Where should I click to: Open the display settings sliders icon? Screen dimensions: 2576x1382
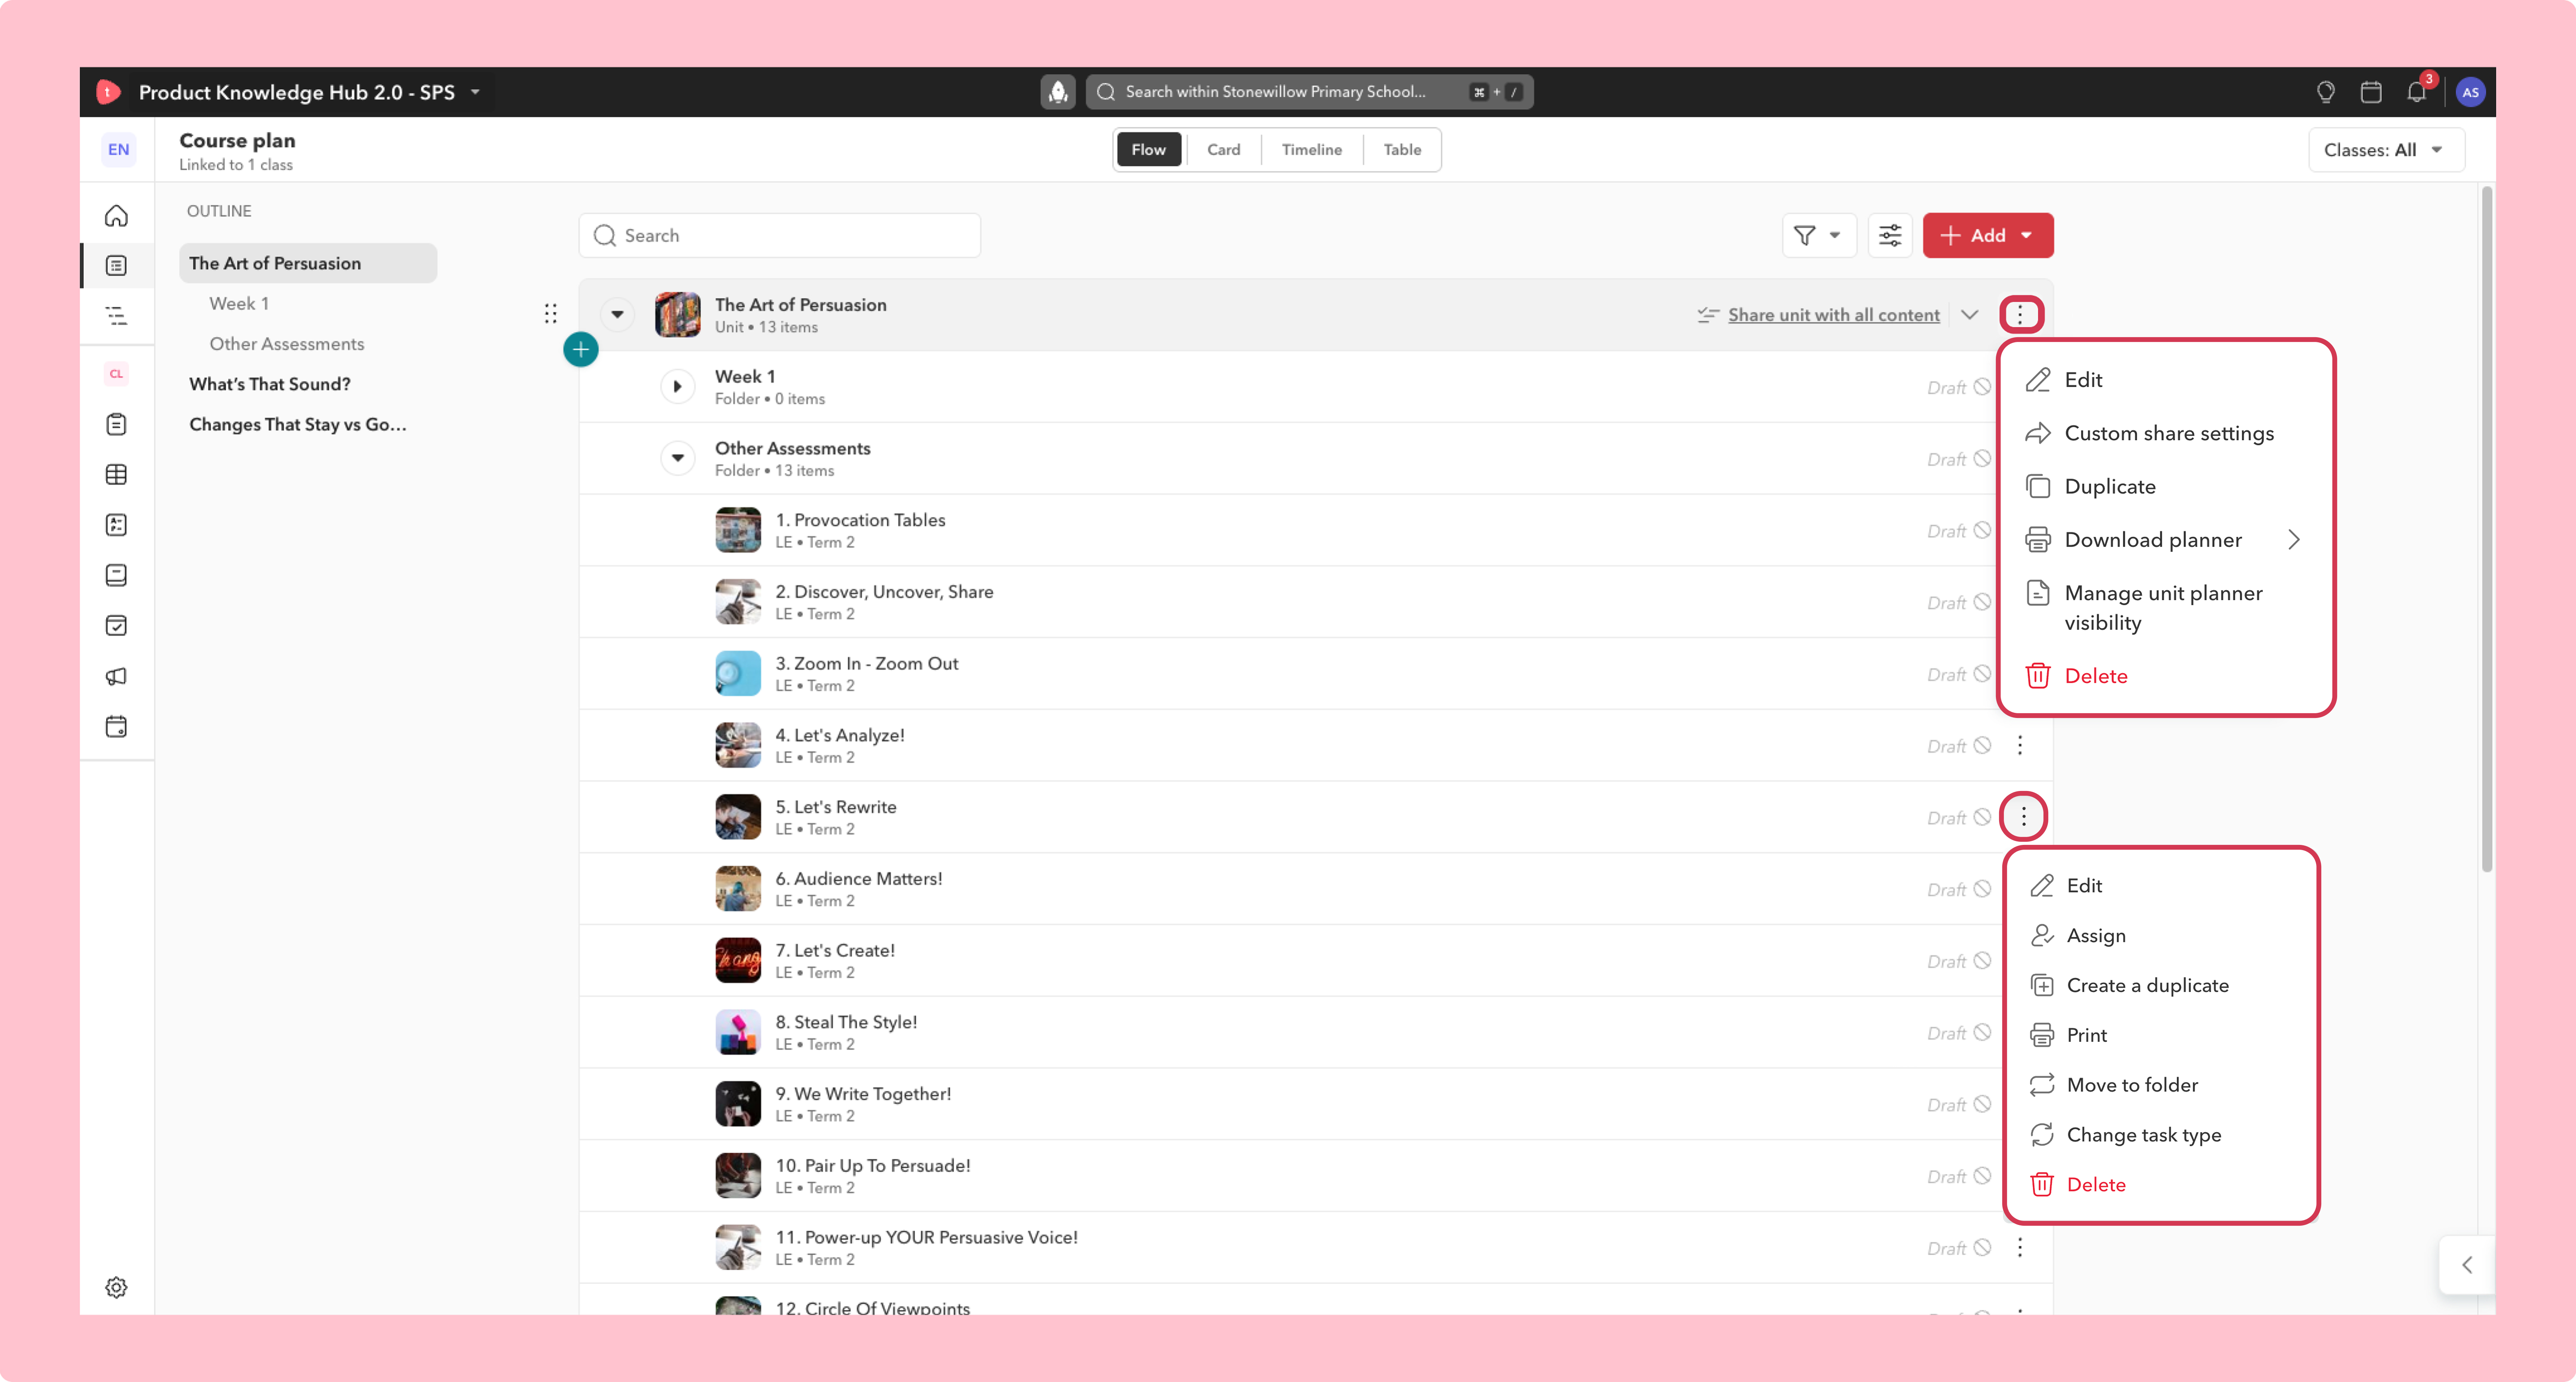point(1890,236)
